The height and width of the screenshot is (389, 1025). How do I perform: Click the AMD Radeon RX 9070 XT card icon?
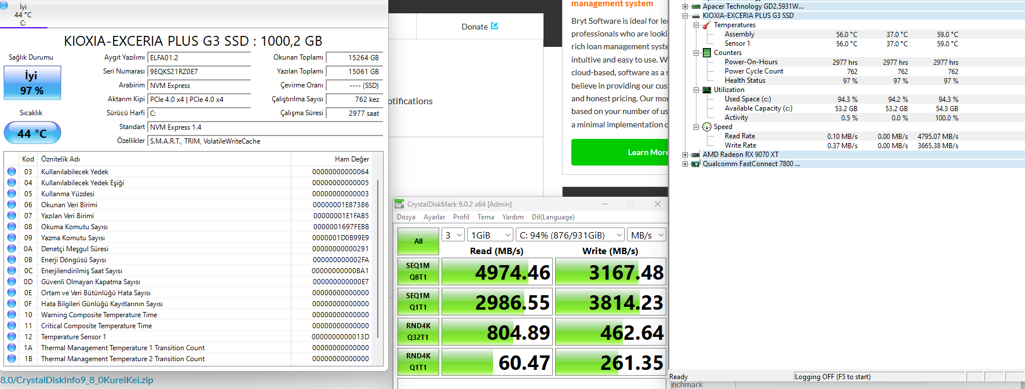point(696,155)
